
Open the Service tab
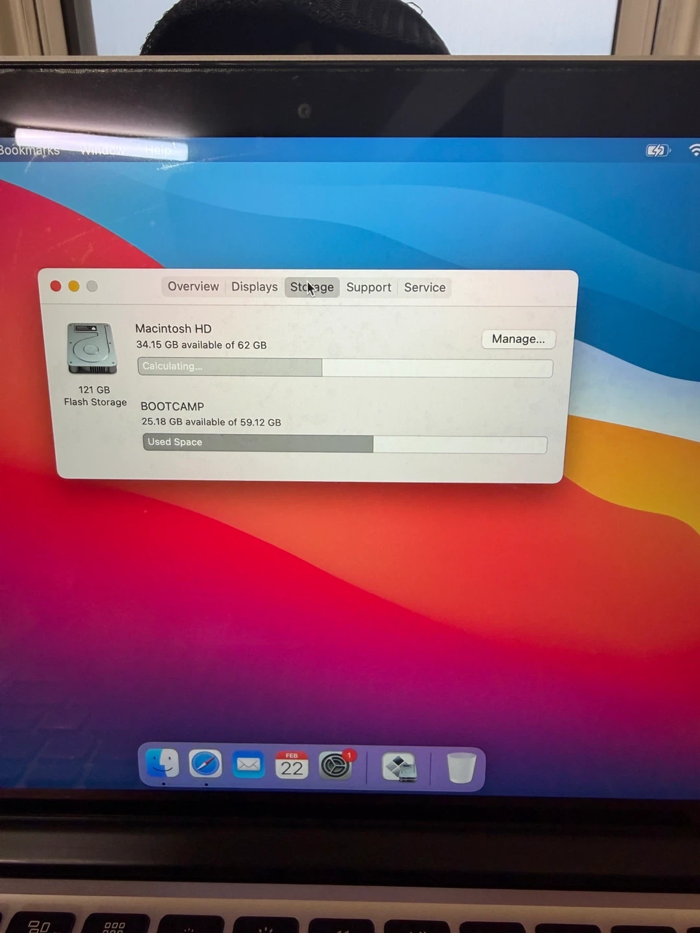(425, 287)
